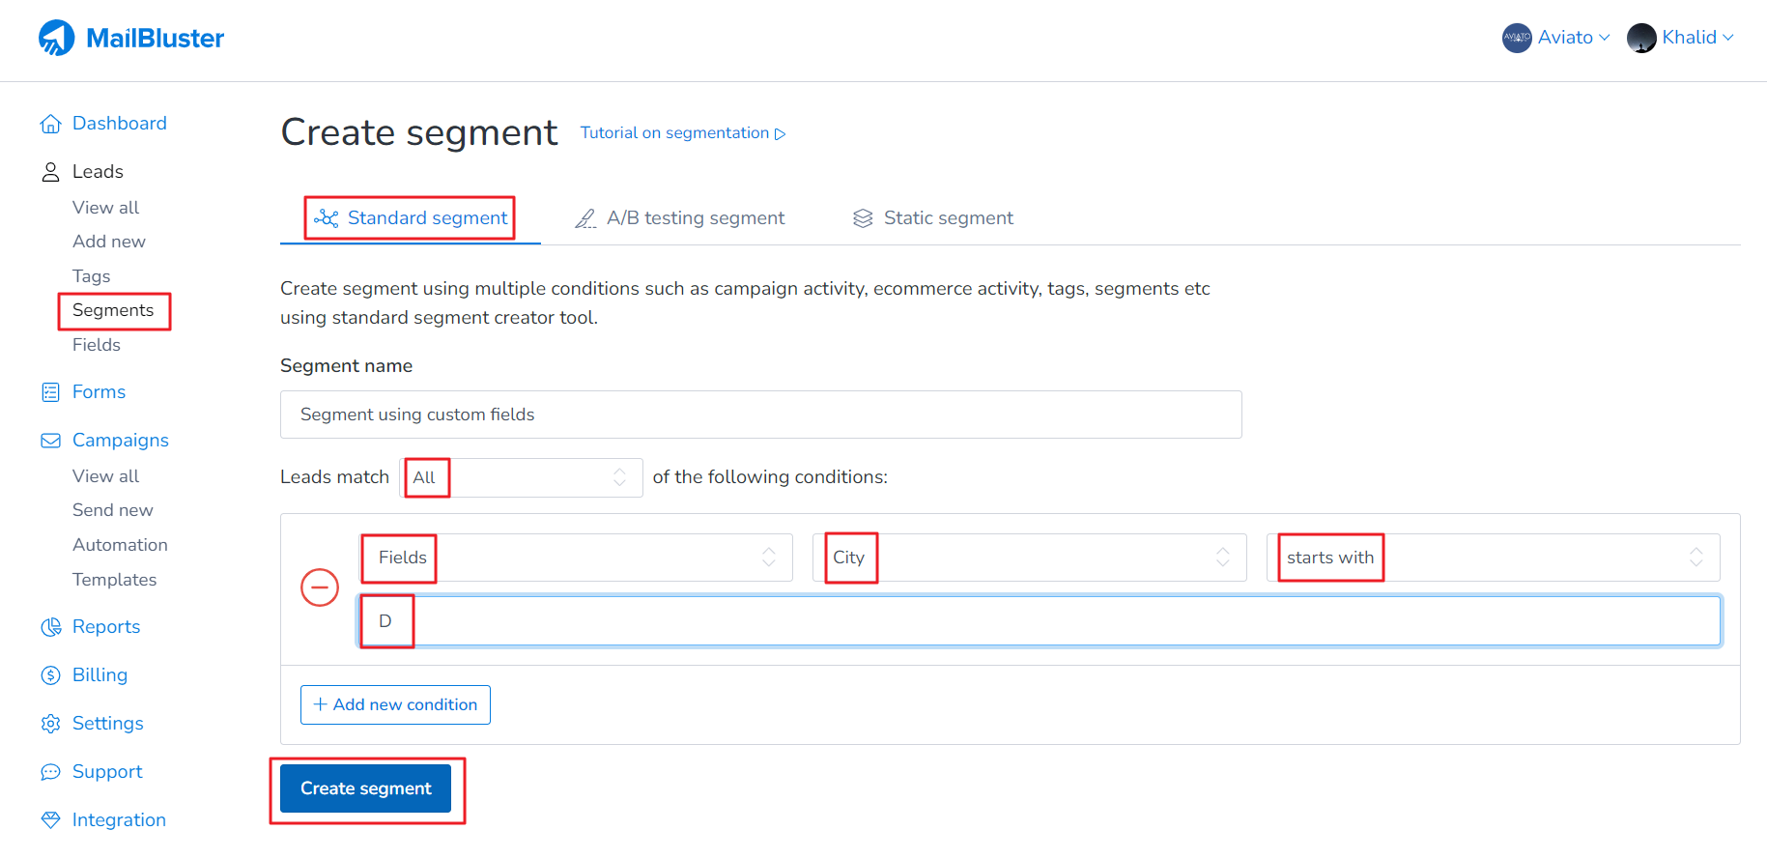Image resolution: width=1767 pixels, height=859 pixels.
Task: Click the Segment name text field
Action: 760,415
